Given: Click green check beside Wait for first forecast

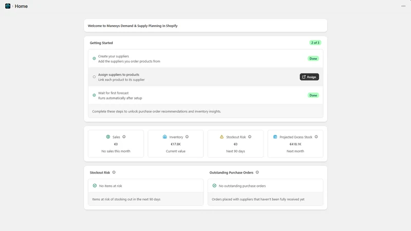Looking at the screenshot, I should coord(94,95).
